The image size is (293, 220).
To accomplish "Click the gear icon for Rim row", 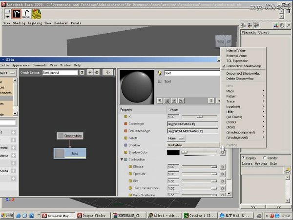I will pos(222,181).
